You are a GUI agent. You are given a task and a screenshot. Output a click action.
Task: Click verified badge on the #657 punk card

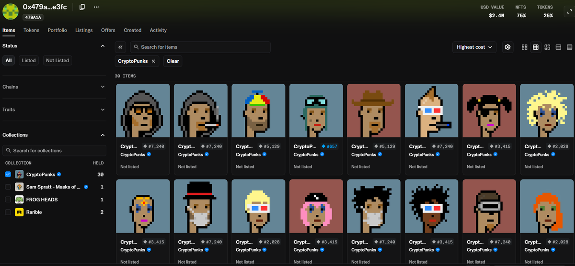point(322,155)
